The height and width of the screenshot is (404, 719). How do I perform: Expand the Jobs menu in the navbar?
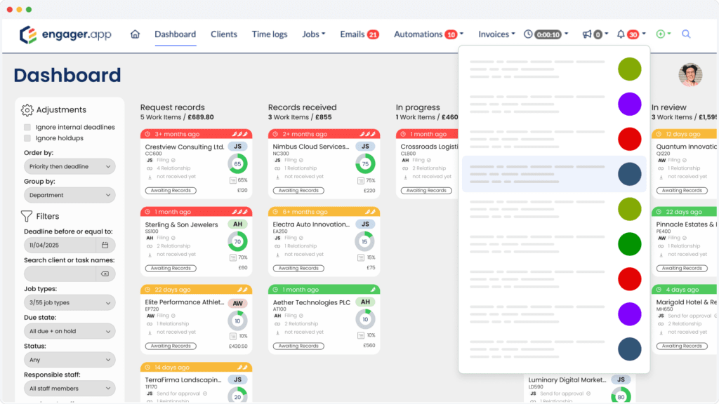(314, 34)
